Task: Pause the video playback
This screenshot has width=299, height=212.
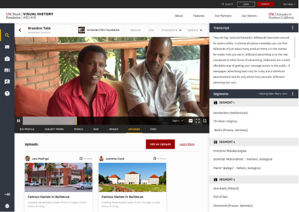Action: (x=19, y=121)
